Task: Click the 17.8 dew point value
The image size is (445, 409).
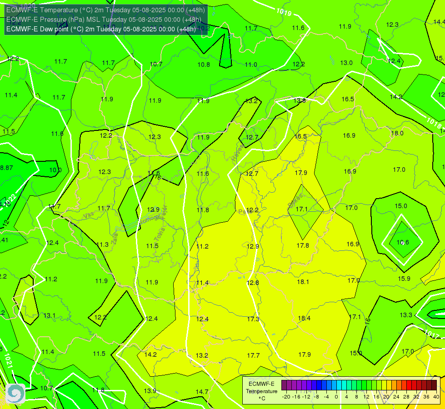Action: [x=303, y=245]
